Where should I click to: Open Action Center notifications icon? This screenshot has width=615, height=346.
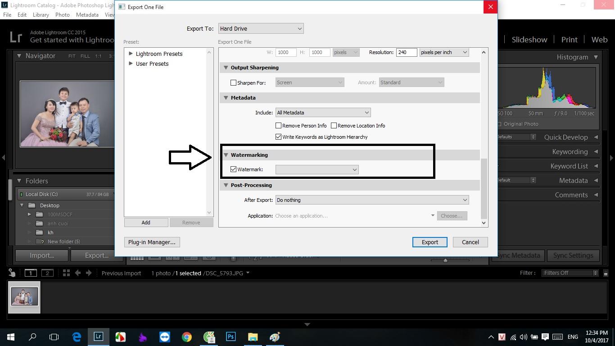pos(545,337)
